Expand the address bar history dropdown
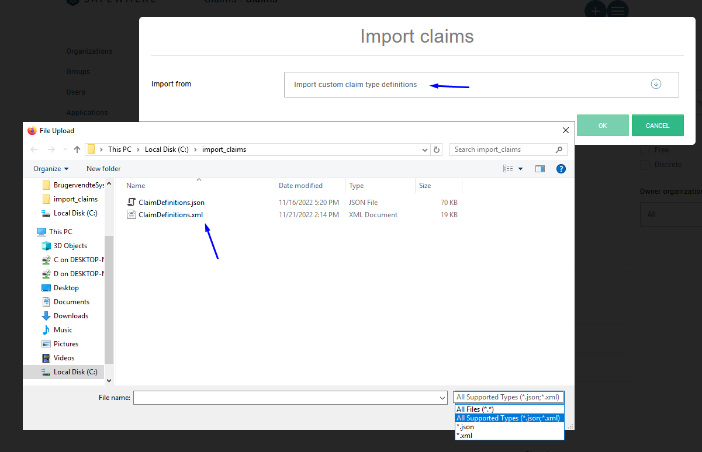 coord(425,149)
